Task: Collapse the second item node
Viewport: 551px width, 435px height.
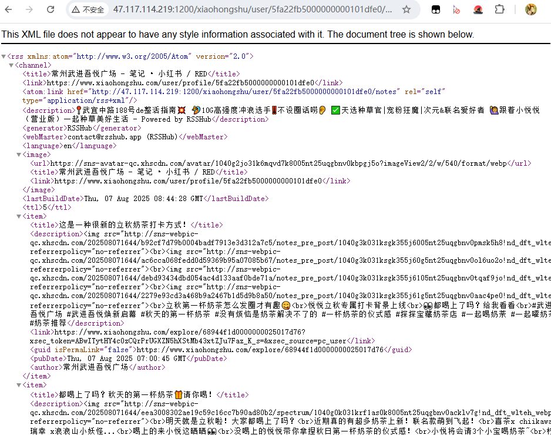Action: [19, 386]
